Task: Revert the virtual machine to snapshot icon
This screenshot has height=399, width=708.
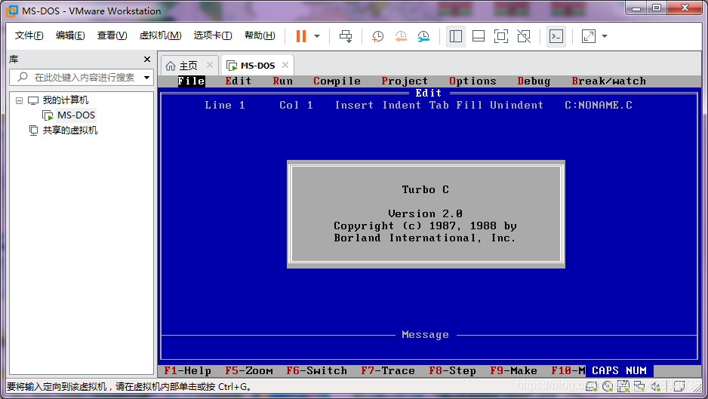Action: (401, 36)
